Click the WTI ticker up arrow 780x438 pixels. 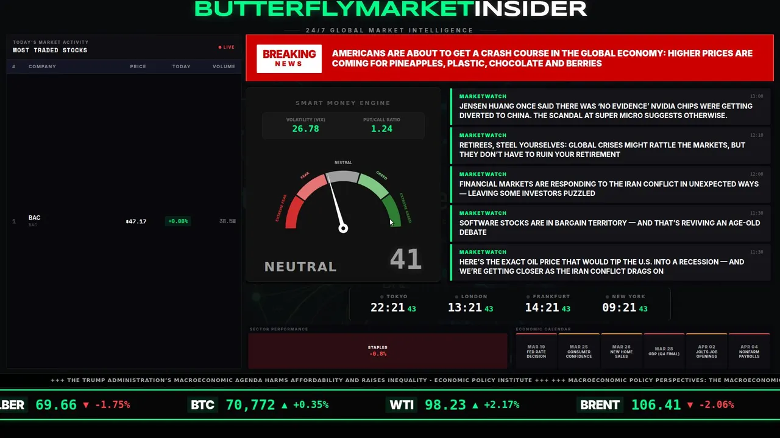pos(475,405)
